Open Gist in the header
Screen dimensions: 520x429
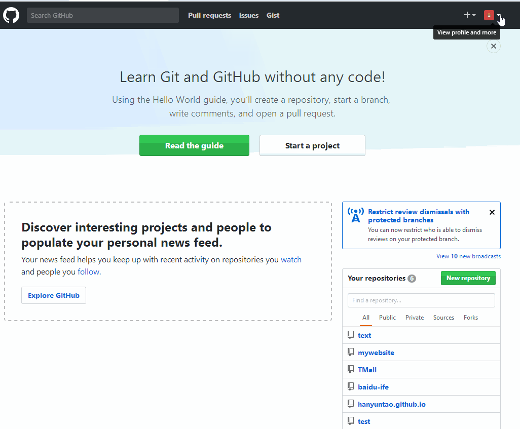tap(273, 15)
